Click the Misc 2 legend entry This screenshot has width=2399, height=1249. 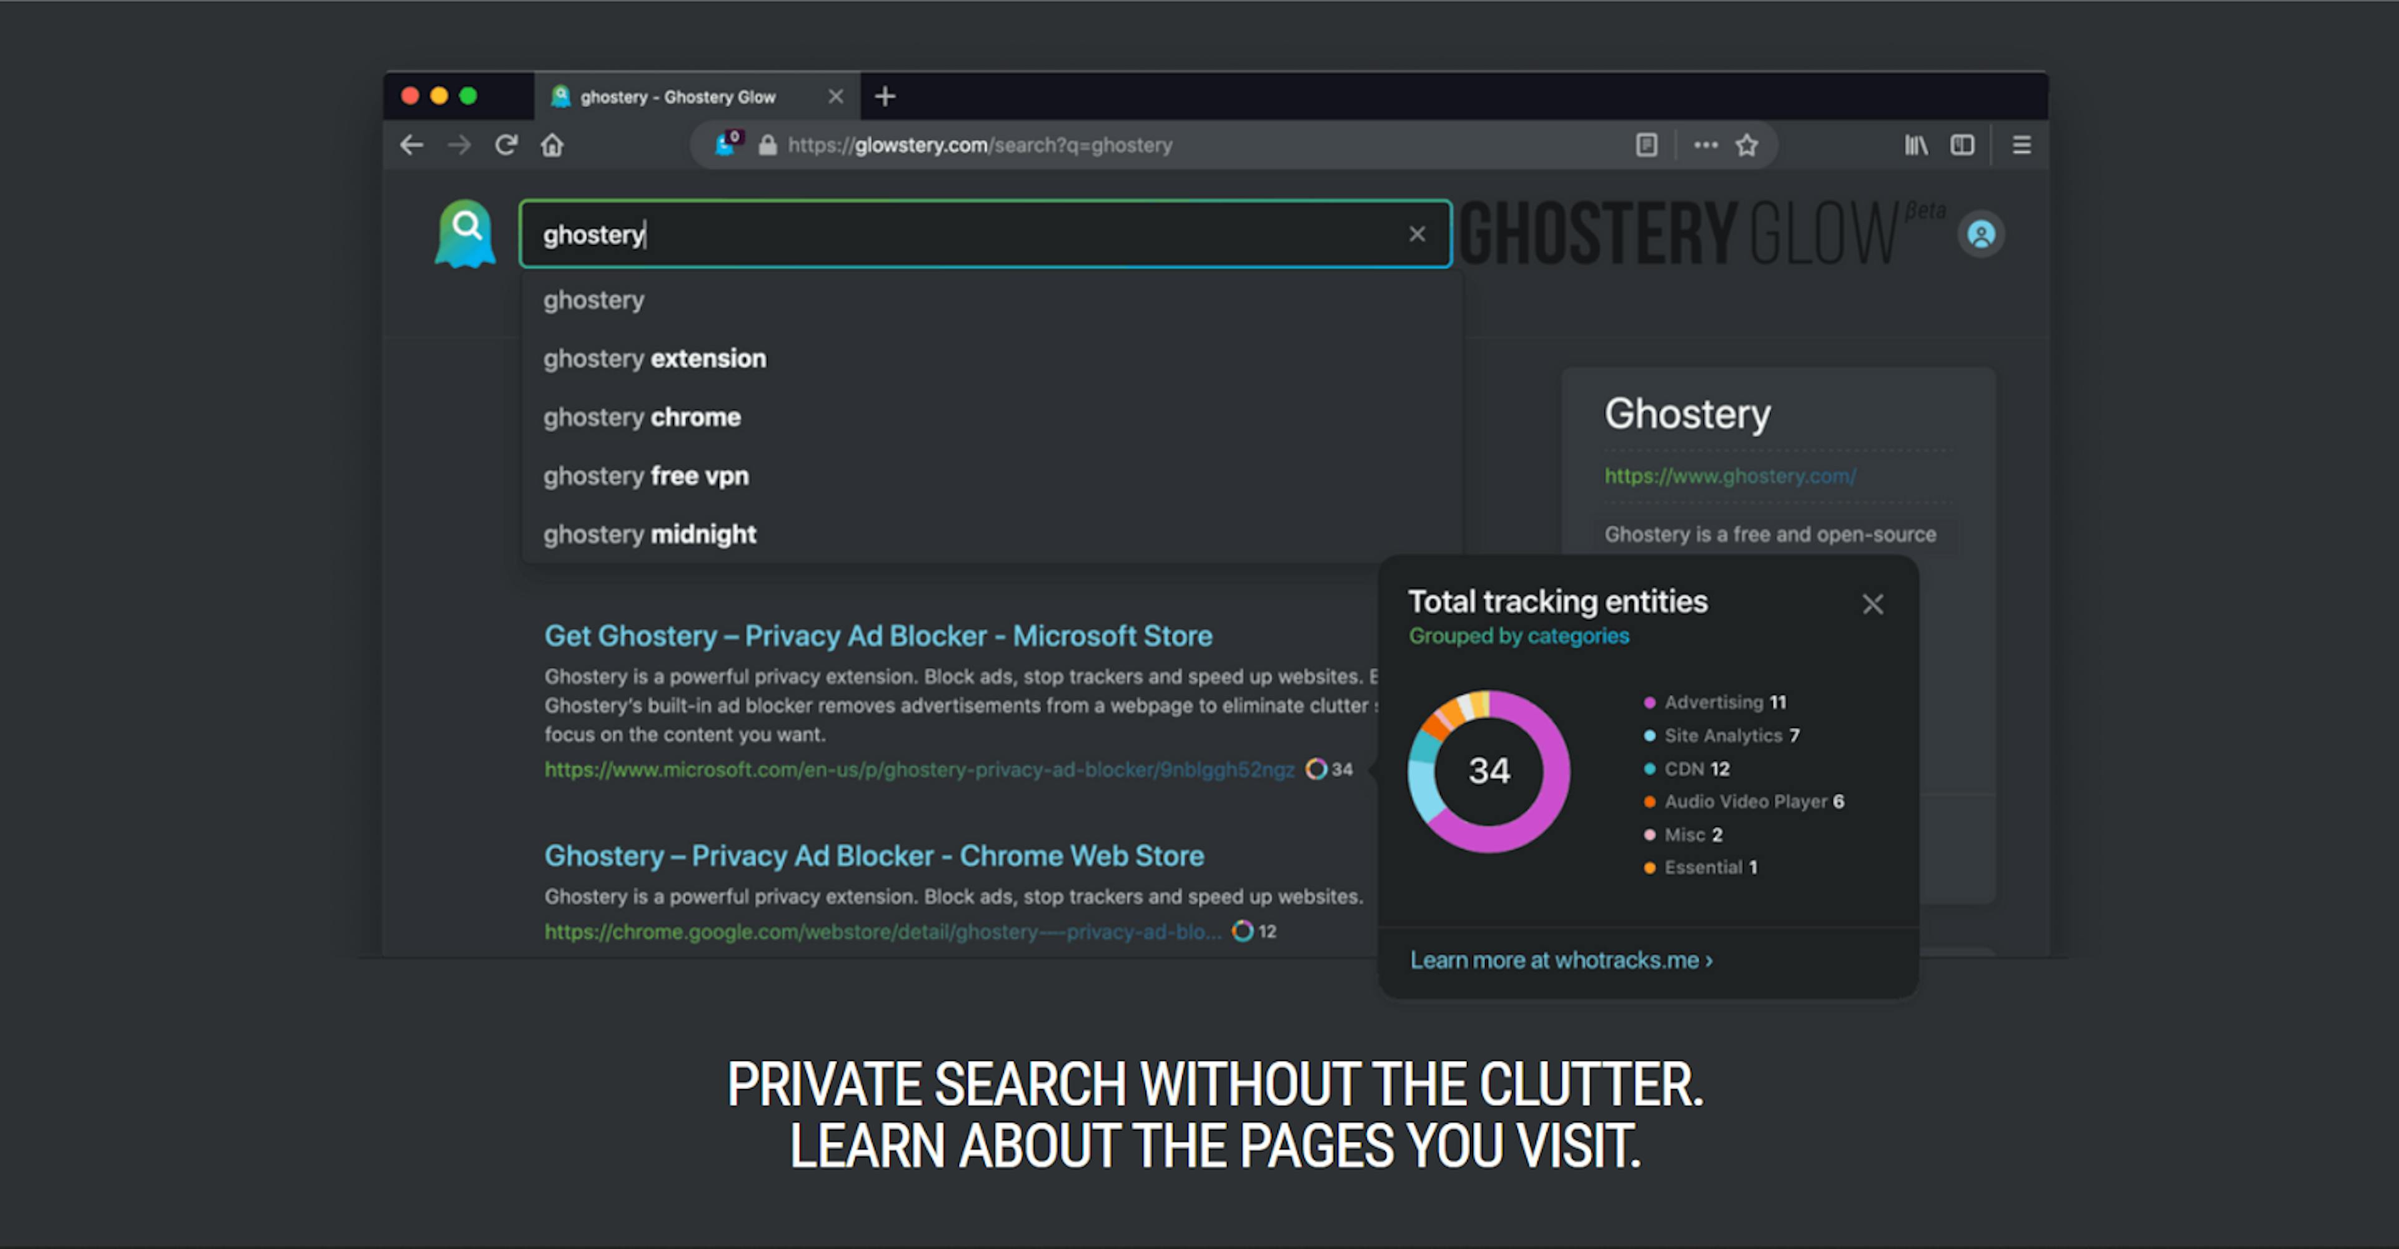[x=1683, y=835]
